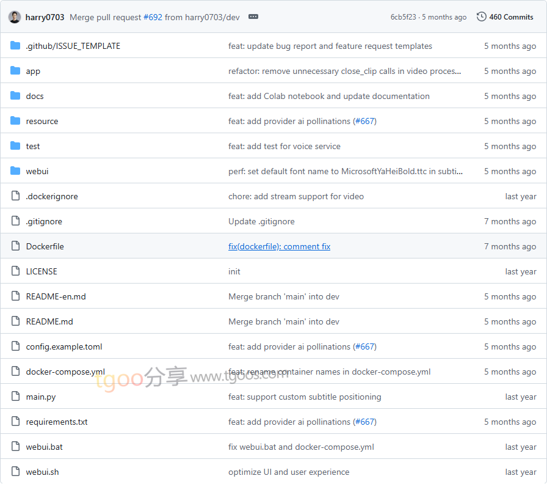Click the webui.sh file icon
Viewport: 547px width, 484px height.
click(x=15, y=472)
